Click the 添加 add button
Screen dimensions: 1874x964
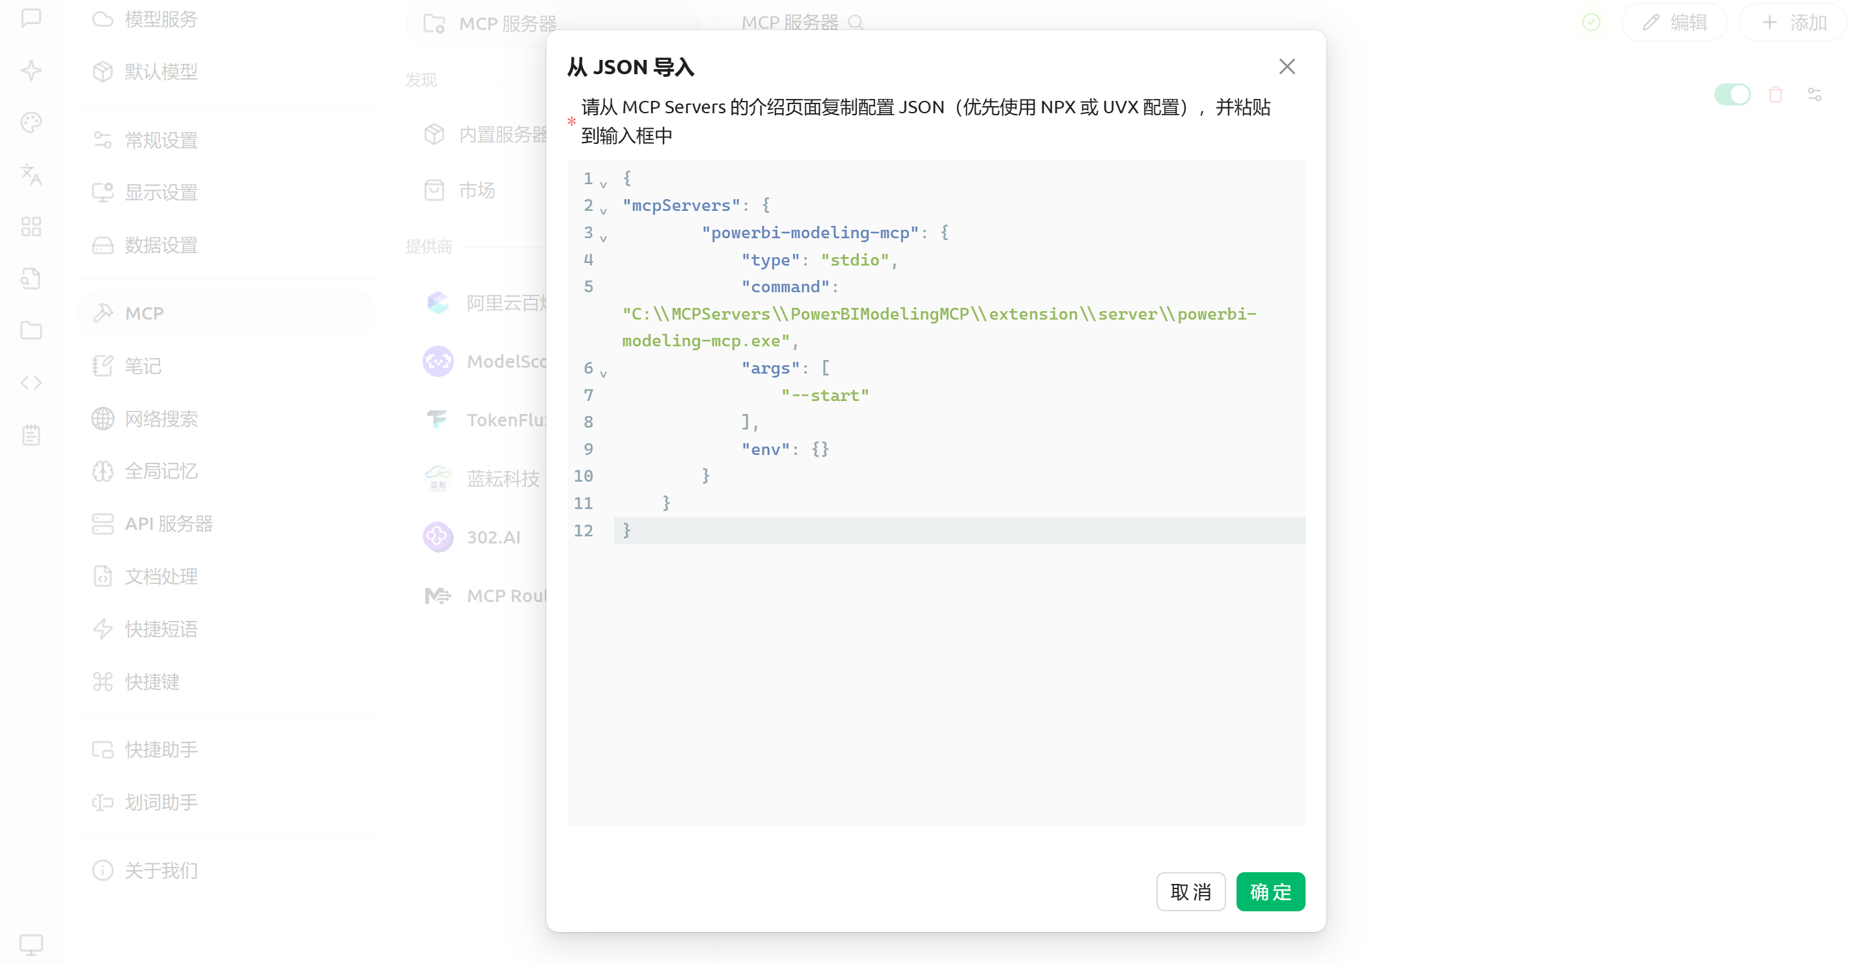click(1793, 23)
